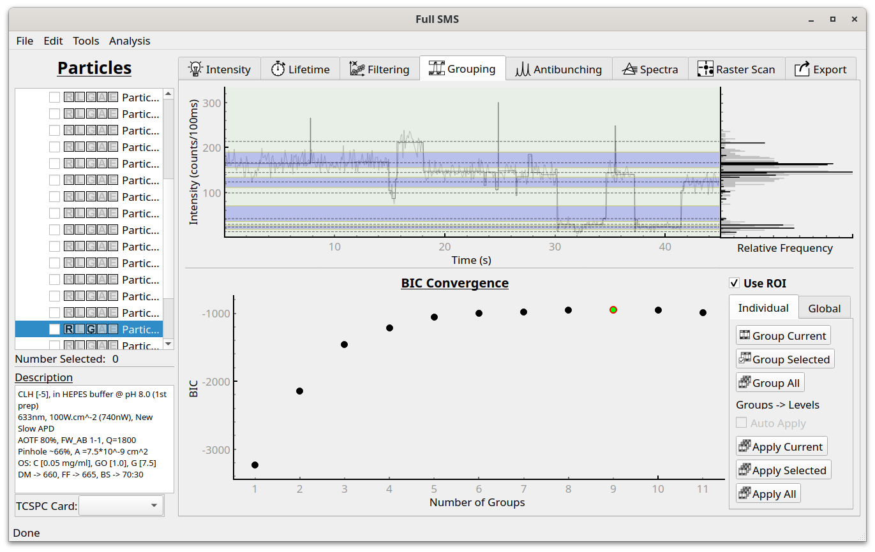Select the BIC point for 7 groups
The height and width of the screenshot is (552, 875).
pyautogui.click(x=523, y=312)
